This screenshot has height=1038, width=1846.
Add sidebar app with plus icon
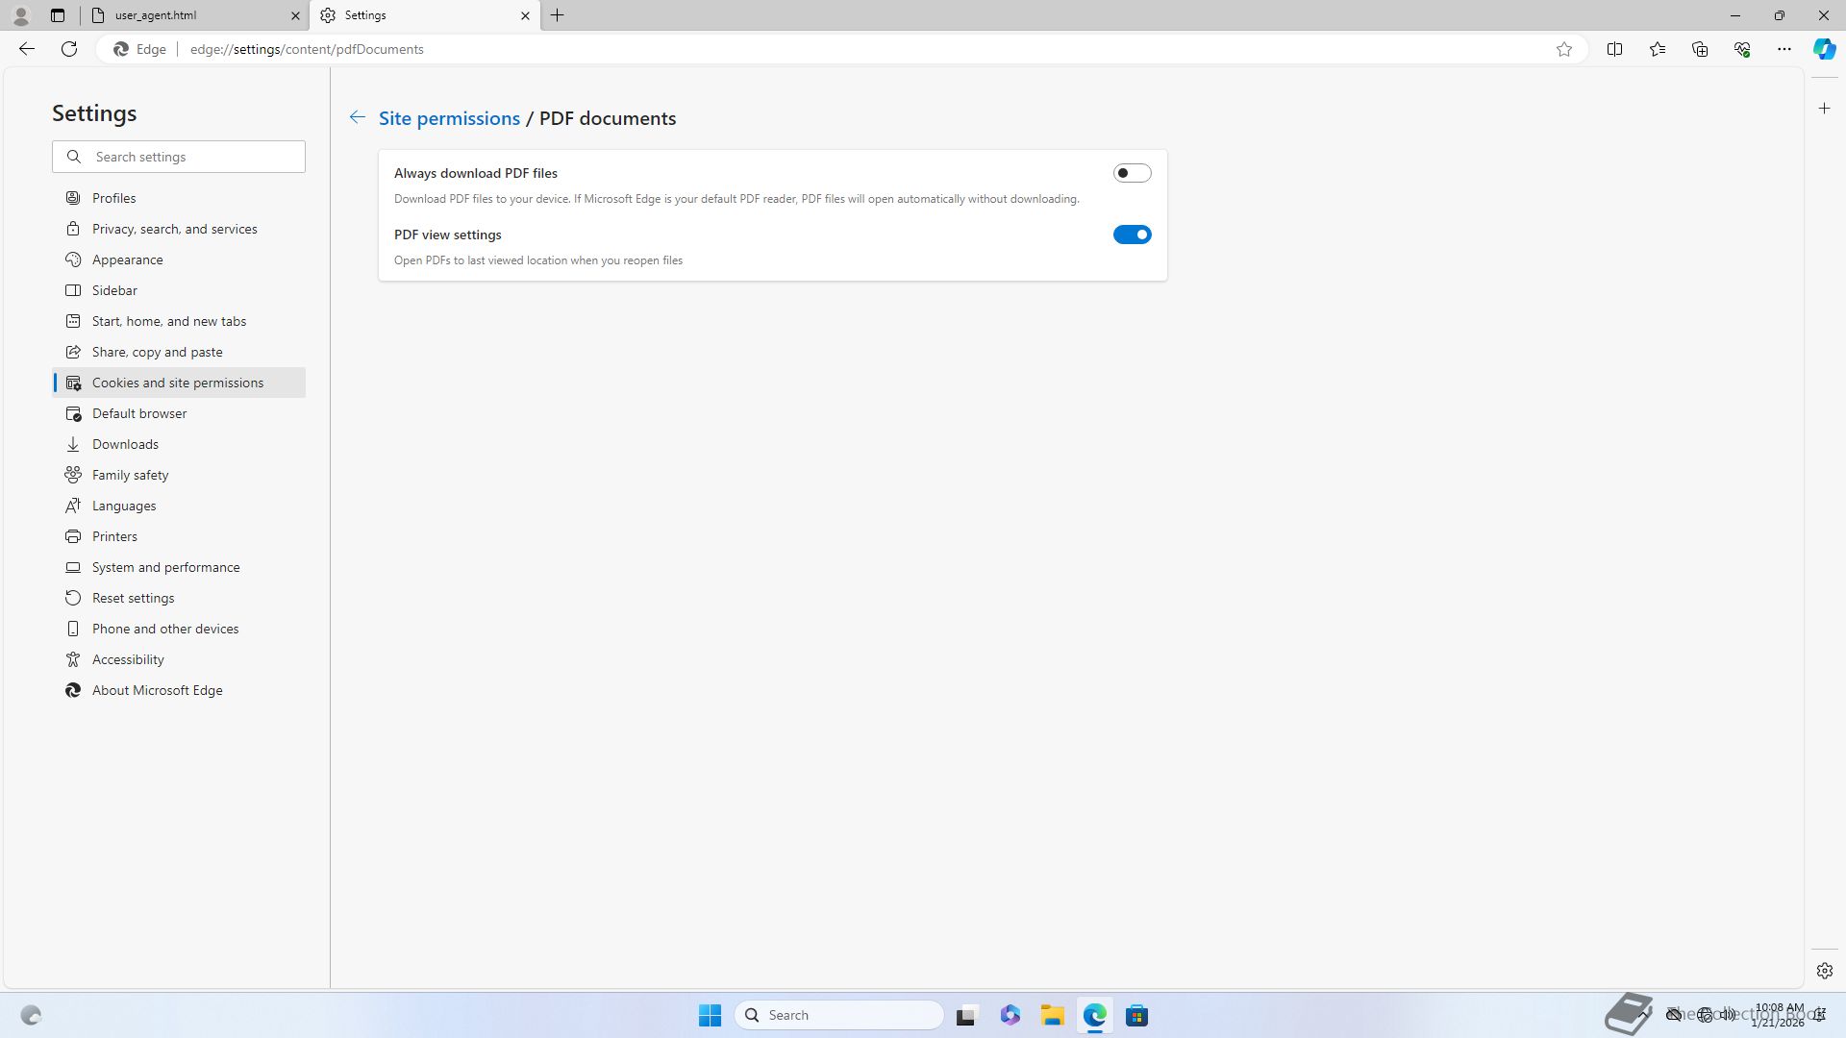1824,109
